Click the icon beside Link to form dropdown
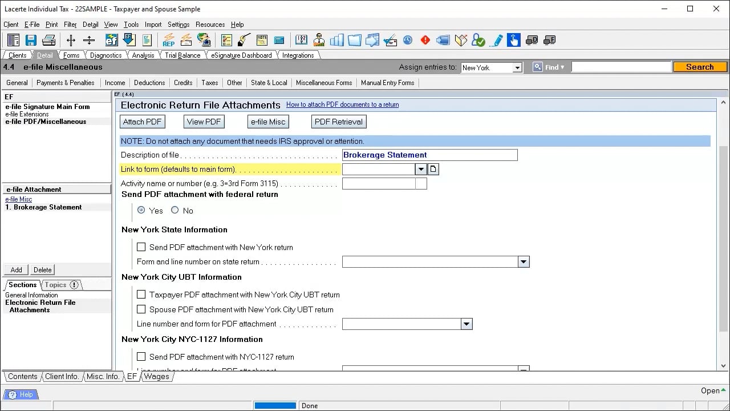This screenshot has width=730, height=411. pyautogui.click(x=433, y=170)
